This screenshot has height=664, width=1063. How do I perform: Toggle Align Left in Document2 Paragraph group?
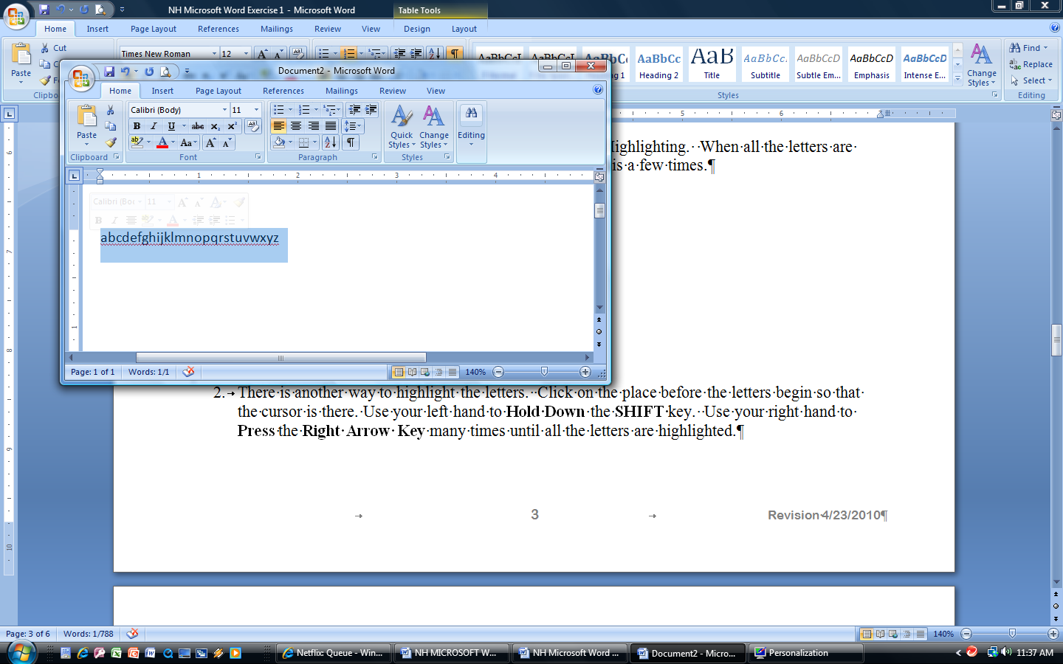[x=278, y=126]
